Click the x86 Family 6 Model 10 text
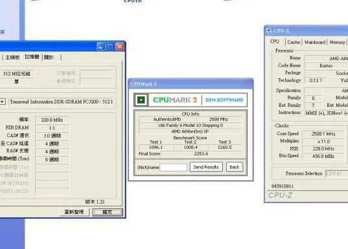The height and width of the screenshot is (249, 348). coord(191,125)
